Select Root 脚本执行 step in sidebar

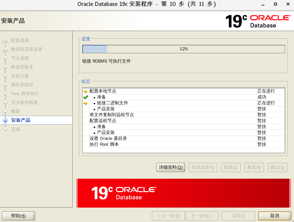click(x=25, y=94)
